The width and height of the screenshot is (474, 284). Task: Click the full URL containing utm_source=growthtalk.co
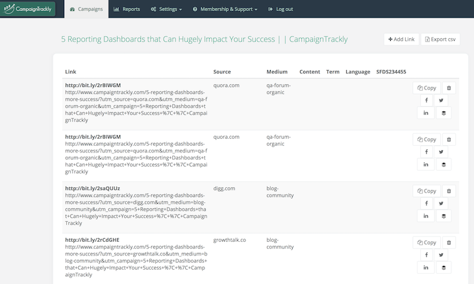click(x=136, y=261)
